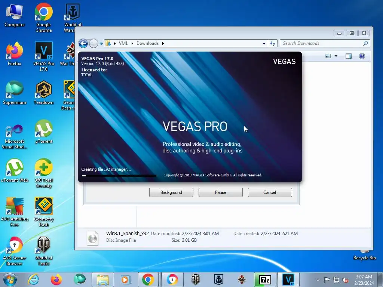Click the Pause button
Screen dimensions: 383x287
pyautogui.click(x=221, y=192)
